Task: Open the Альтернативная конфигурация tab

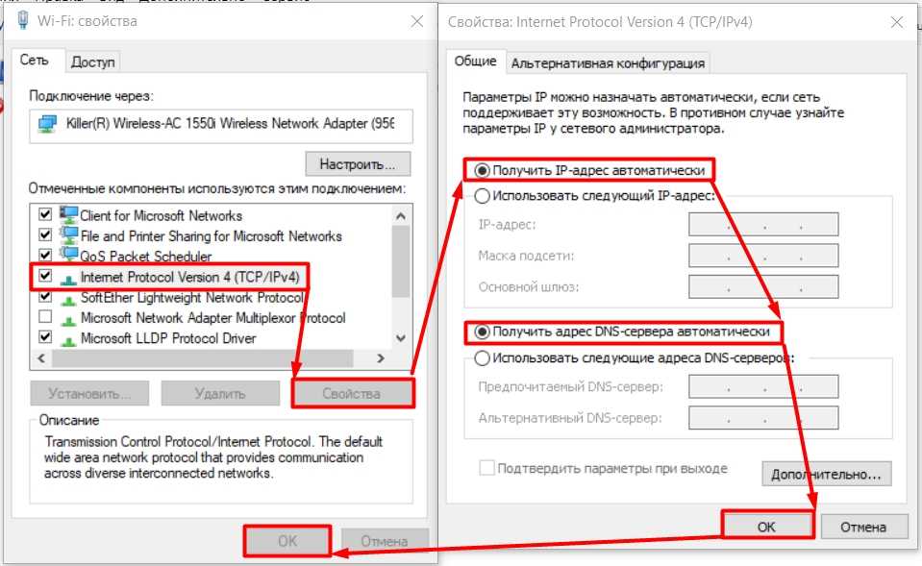Action: coord(608,63)
